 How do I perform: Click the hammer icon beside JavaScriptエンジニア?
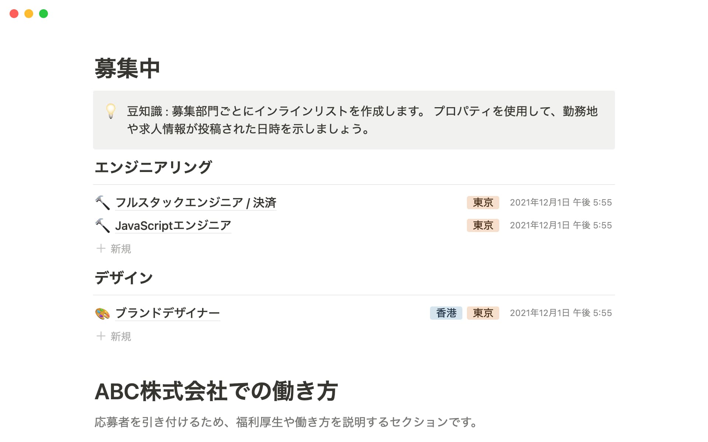click(x=103, y=225)
